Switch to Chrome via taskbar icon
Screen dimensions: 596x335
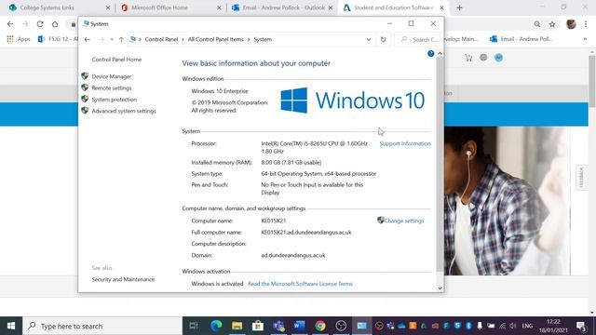click(x=320, y=326)
